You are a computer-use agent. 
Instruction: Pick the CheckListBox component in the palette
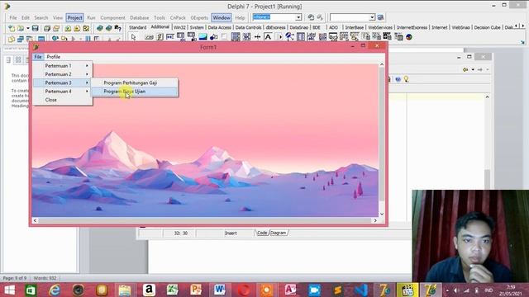pyautogui.click(x=246, y=37)
